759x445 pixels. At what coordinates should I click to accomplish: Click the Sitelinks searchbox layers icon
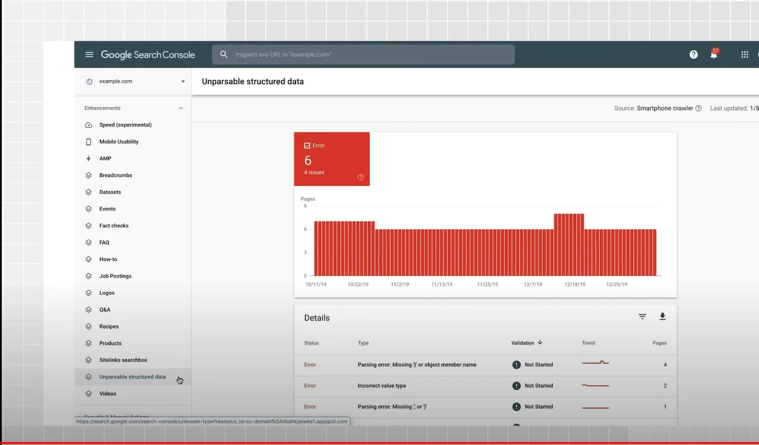89,360
